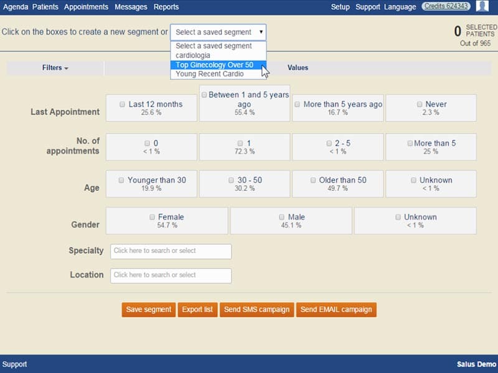This screenshot has width=498, height=373.
Task: Click the Export list button
Action: 197,310
